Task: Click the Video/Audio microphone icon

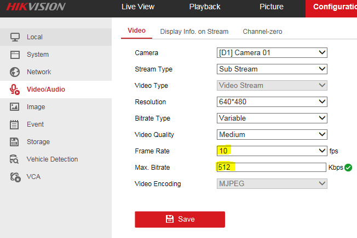Action: pyautogui.click(x=15, y=90)
